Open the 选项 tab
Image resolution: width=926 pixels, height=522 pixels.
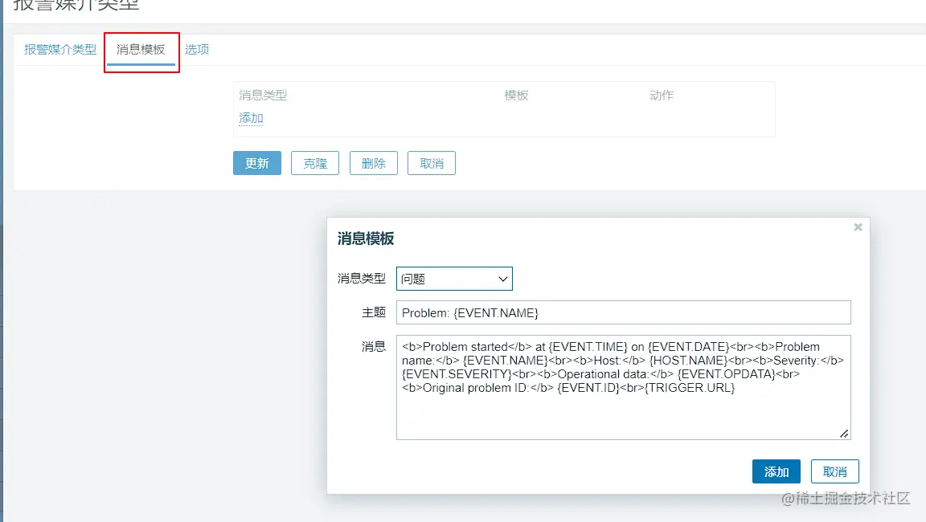(x=196, y=49)
